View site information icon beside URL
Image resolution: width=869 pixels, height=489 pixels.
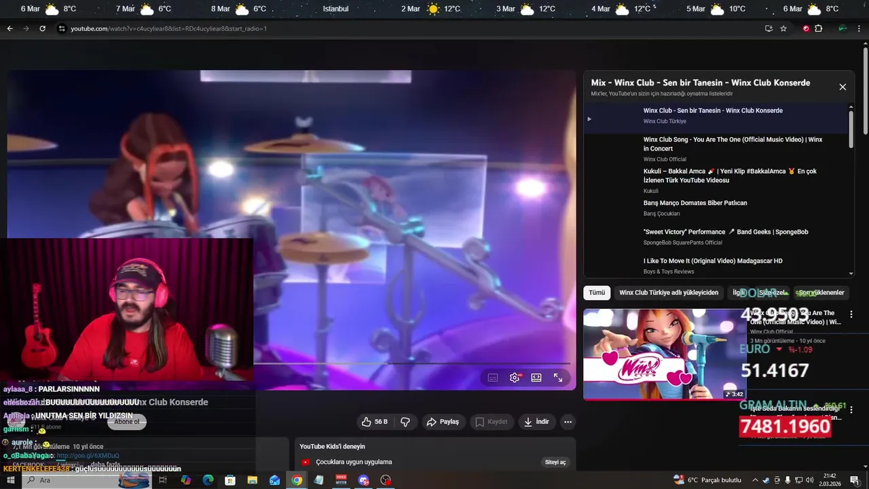click(x=62, y=29)
